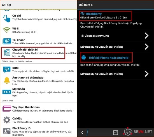The image size is (154, 137).
Task: Tap the payment card icon
Action: pyautogui.click(x=7, y=108)
